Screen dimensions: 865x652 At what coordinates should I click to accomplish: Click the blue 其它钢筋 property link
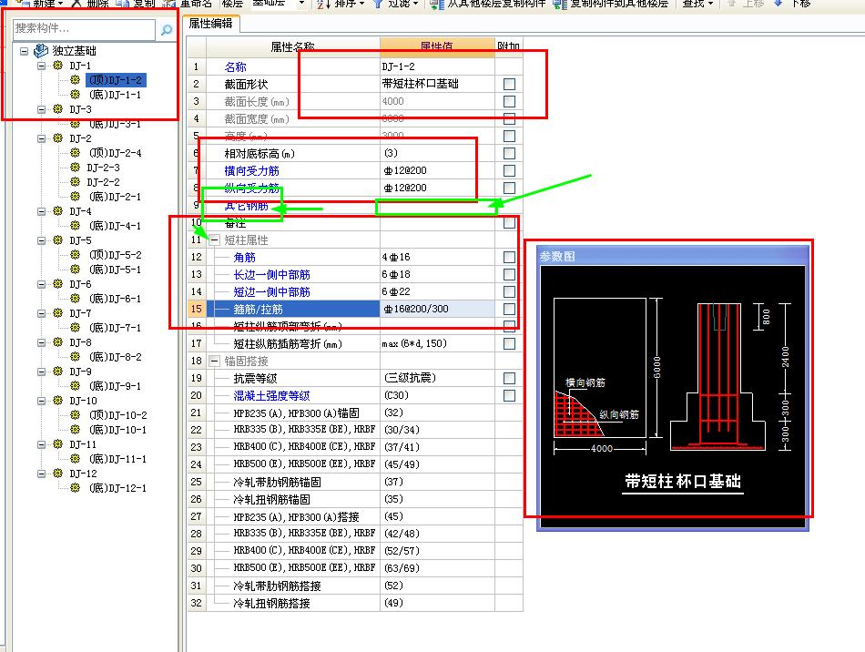tap(247, 206)
